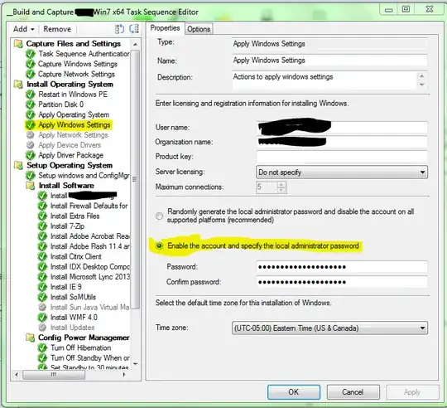Increase Maximum connections with up arrow
The image size is (447, 408).
tap(281, 184)
